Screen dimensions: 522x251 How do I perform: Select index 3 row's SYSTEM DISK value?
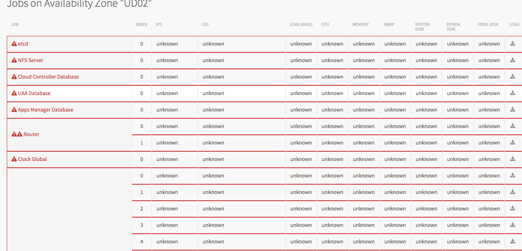[x=426, y=225]
